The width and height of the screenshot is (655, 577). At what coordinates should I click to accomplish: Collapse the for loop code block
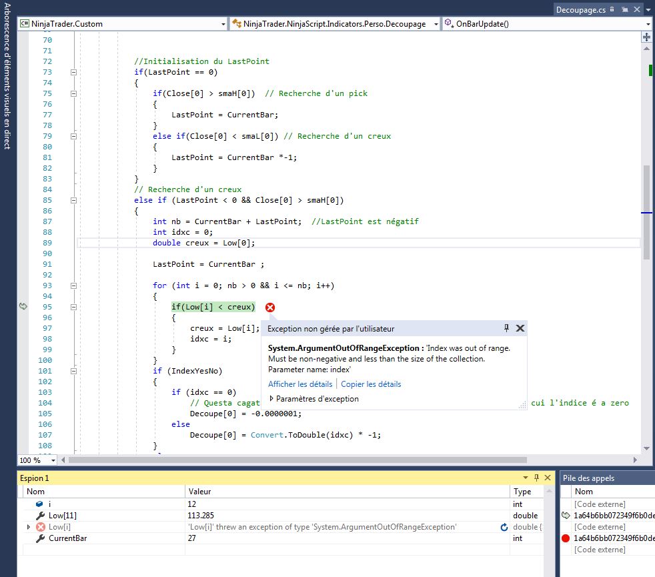(x=73, y=285)
